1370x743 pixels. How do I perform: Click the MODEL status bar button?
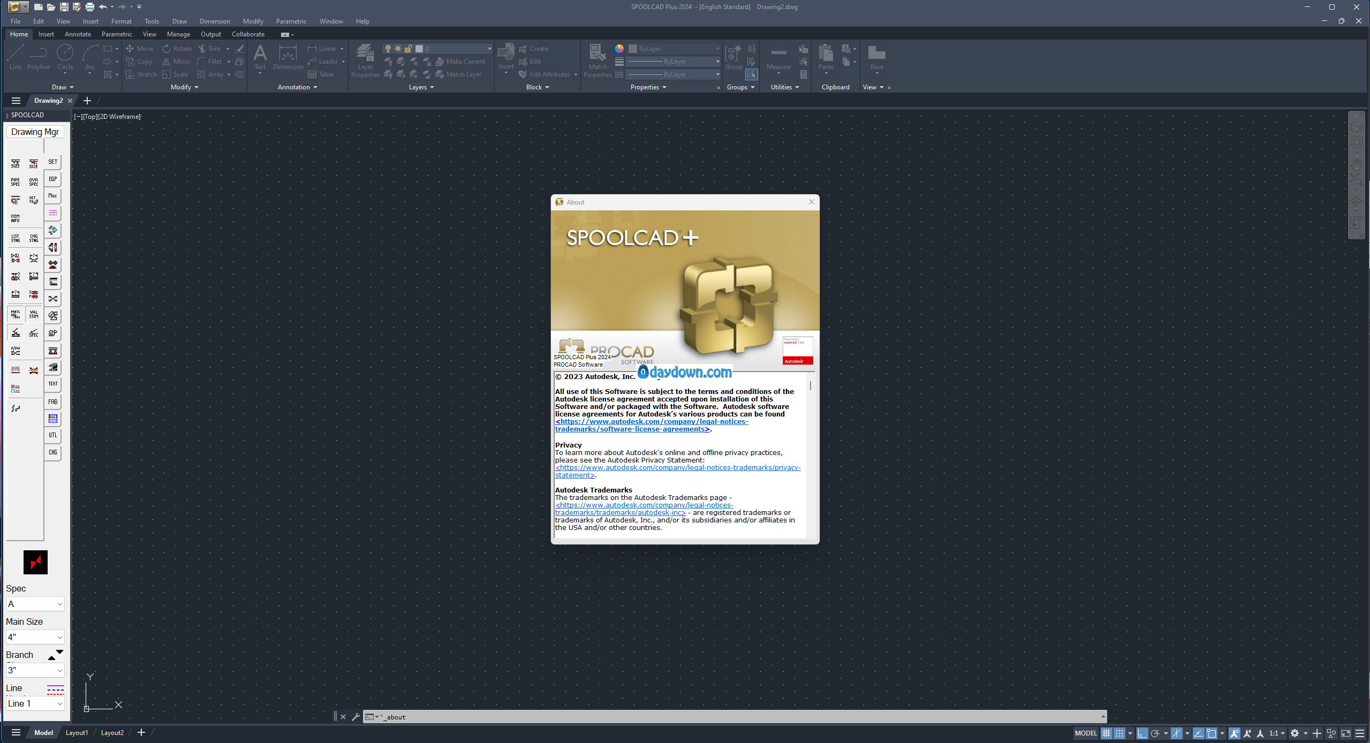1086,733
